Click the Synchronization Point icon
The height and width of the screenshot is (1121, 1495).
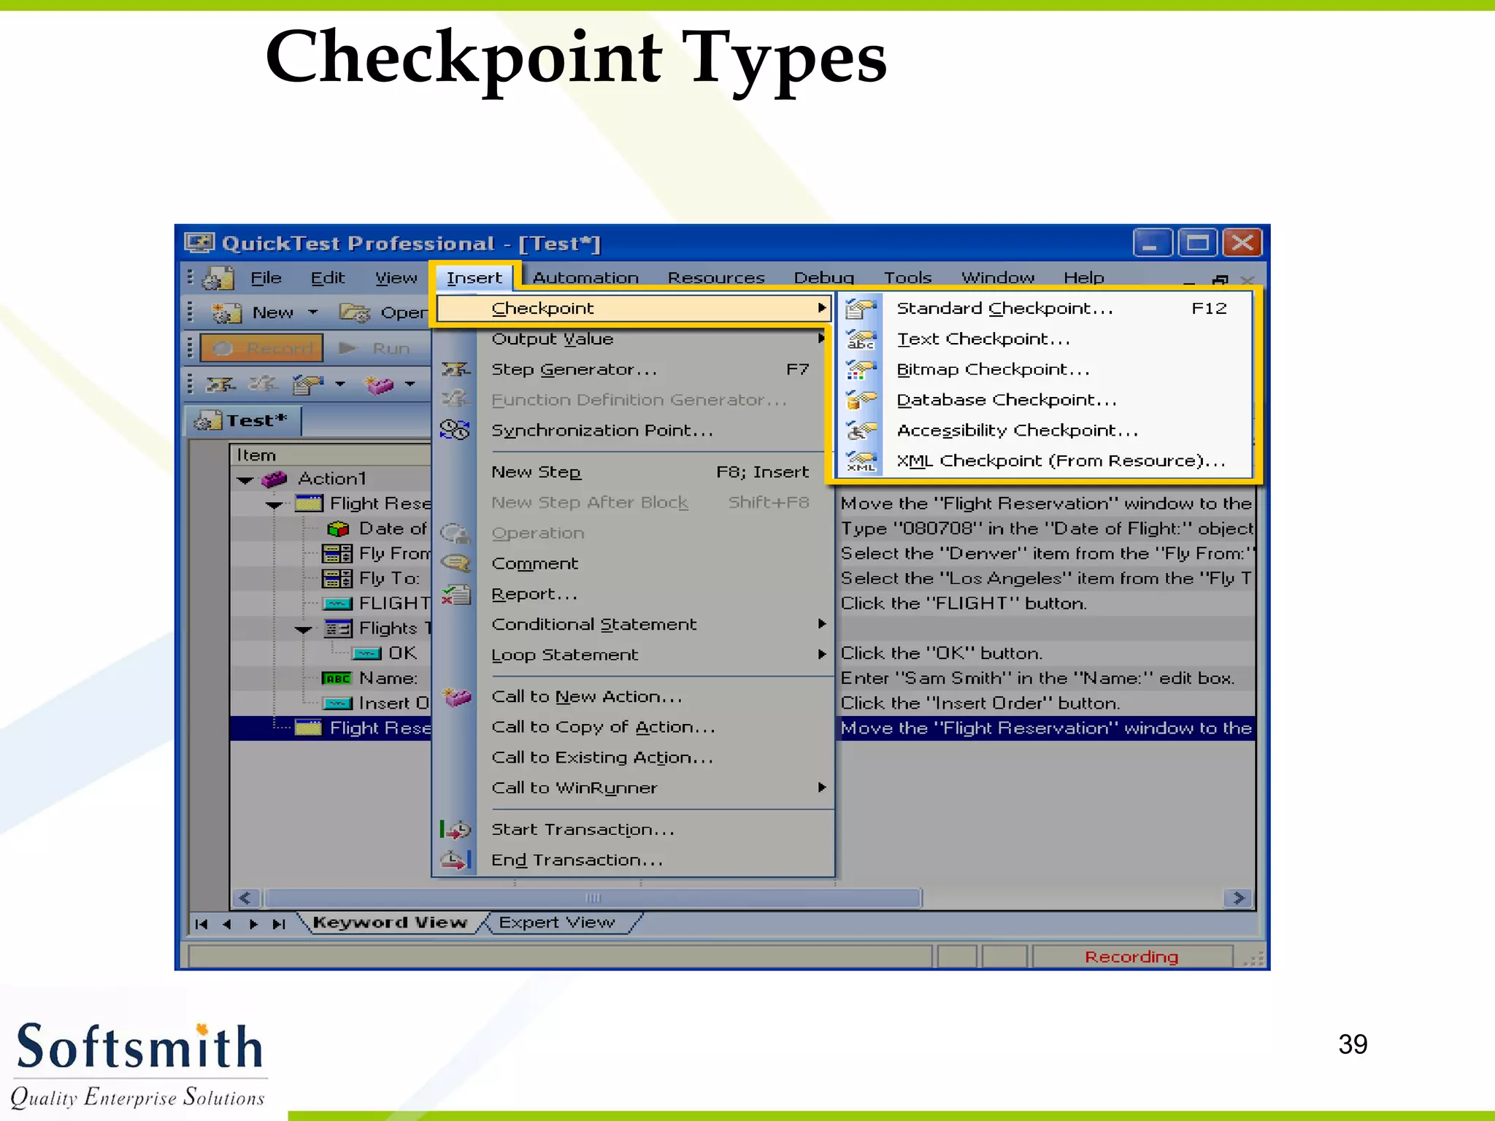pos(455,430)
